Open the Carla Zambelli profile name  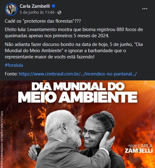point(35,6)
